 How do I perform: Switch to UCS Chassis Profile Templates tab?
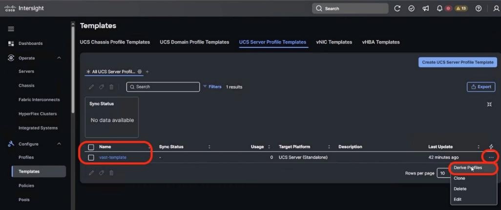click(x=115, y=42)
